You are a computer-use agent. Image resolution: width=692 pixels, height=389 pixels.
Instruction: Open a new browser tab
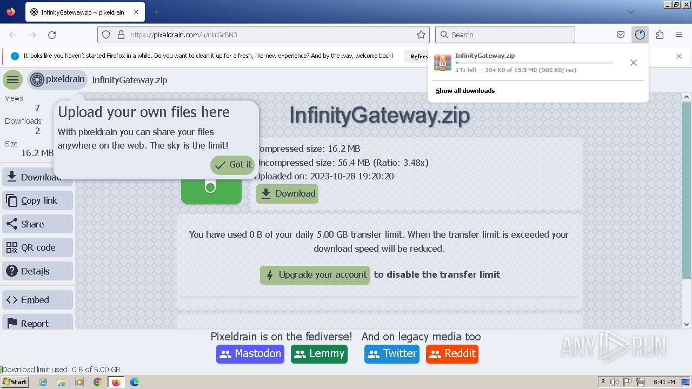[156, 12]
